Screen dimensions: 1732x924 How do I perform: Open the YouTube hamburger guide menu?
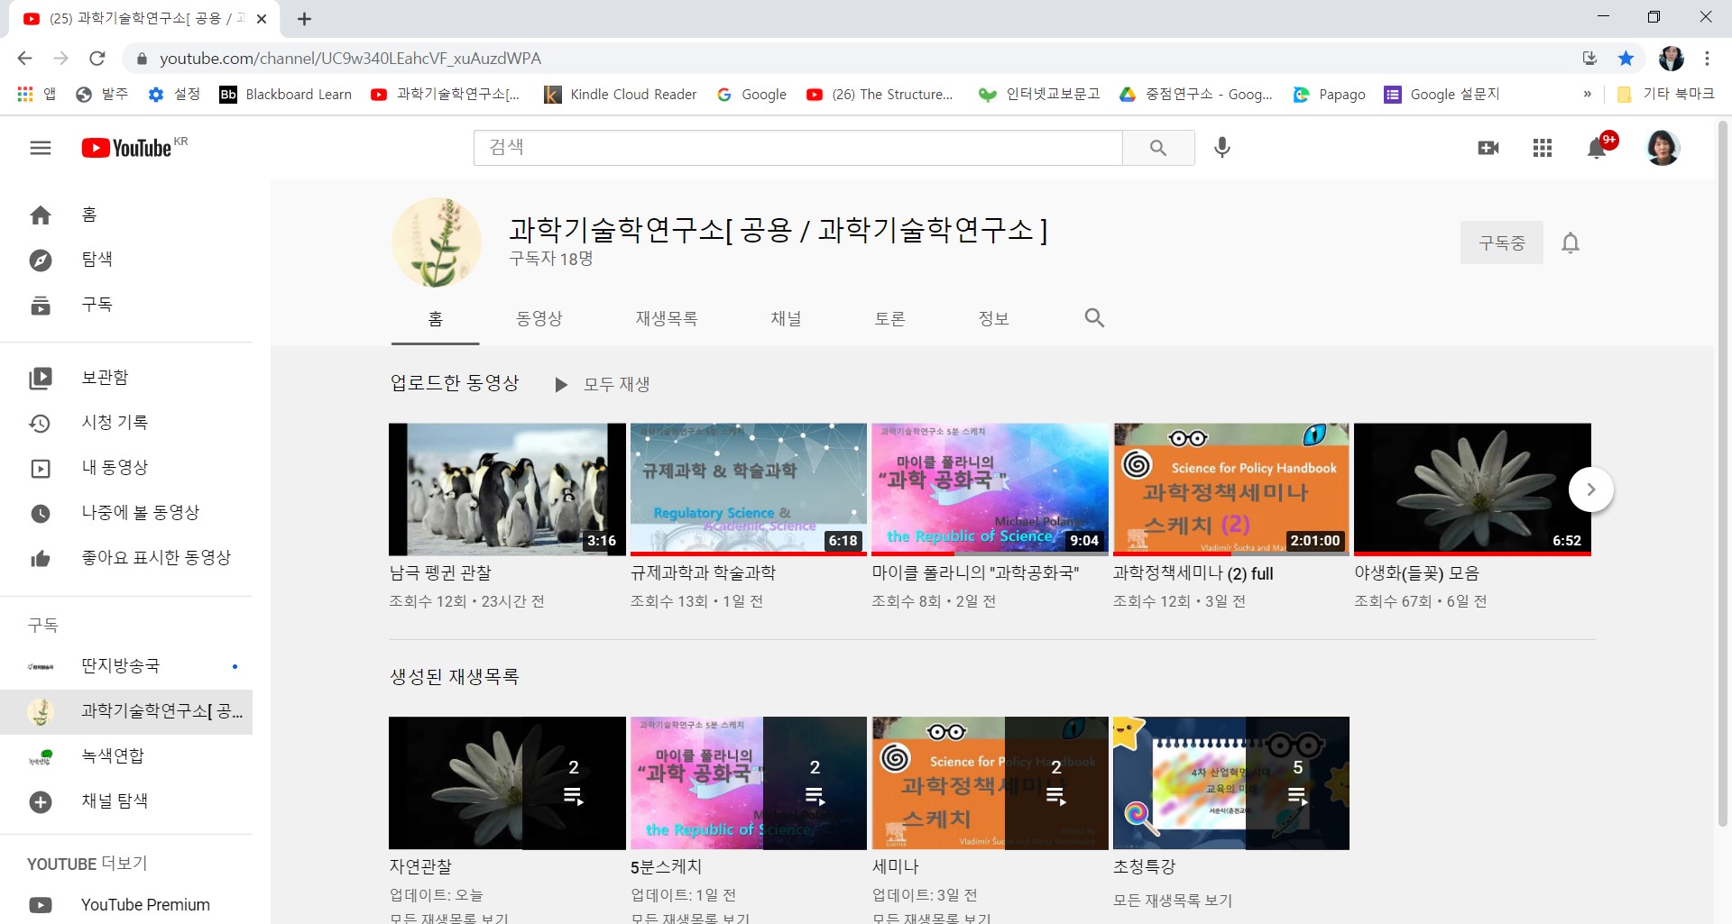[41, 148]
